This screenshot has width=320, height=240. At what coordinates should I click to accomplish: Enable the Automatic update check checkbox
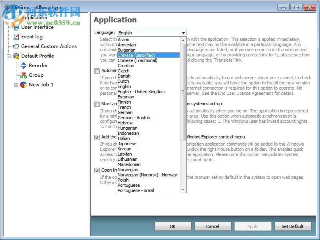(97, 71)
